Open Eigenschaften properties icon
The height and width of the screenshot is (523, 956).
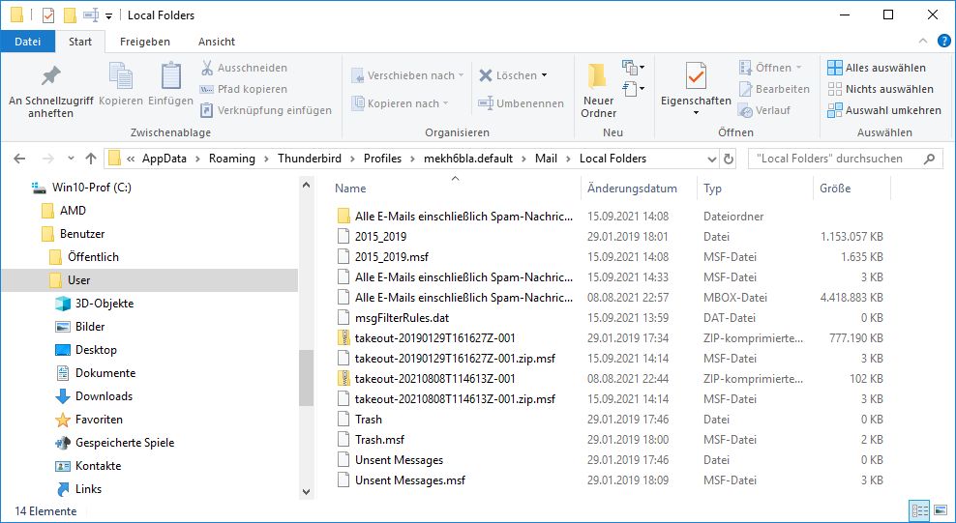(x=696, y=78)
